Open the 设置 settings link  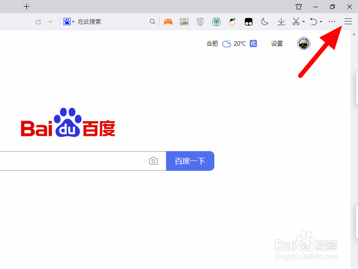tap(277, 43)
